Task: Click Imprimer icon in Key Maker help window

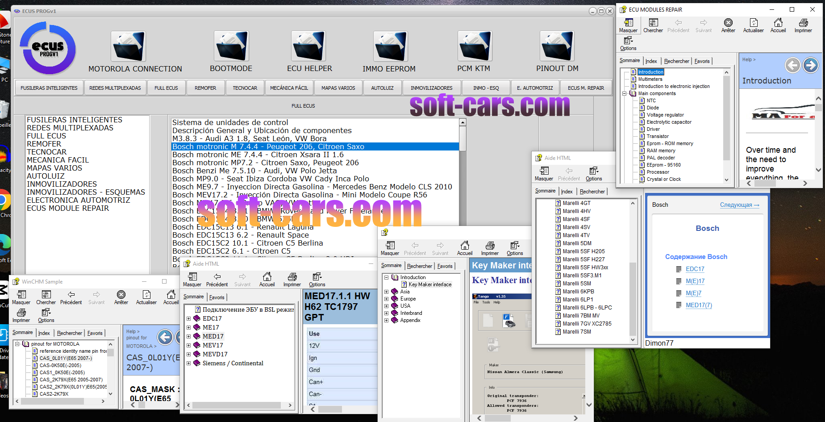Action: [490, 248]
